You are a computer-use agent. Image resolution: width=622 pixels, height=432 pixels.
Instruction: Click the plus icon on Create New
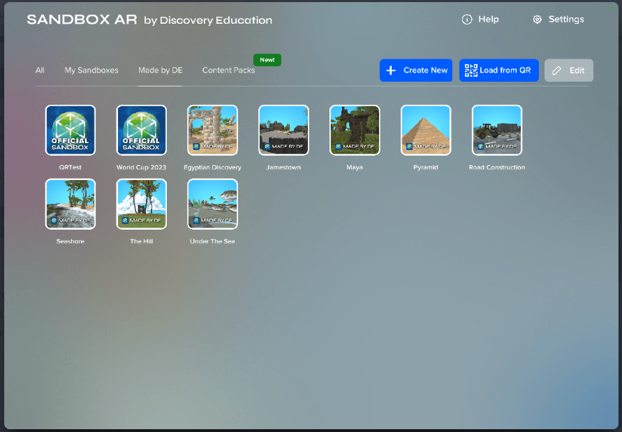[391, 70]
